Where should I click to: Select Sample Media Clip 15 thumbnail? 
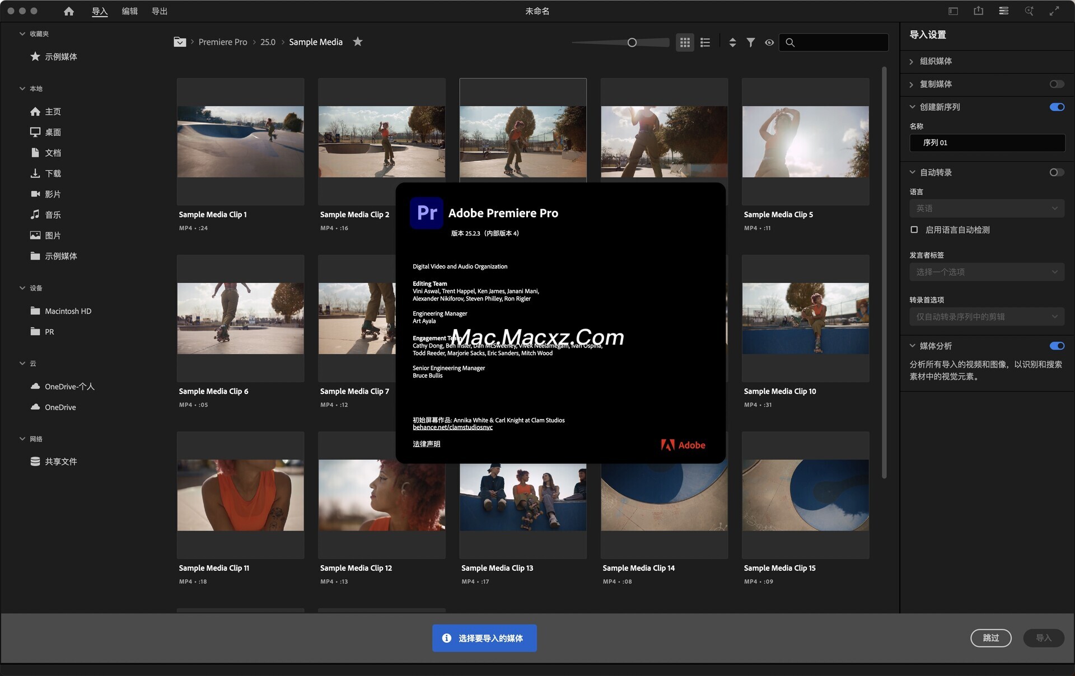click(x=806, y=495)
